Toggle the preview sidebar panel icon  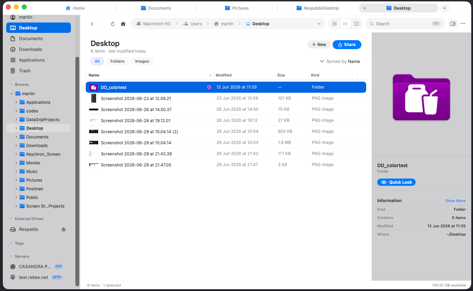point(452,24)
